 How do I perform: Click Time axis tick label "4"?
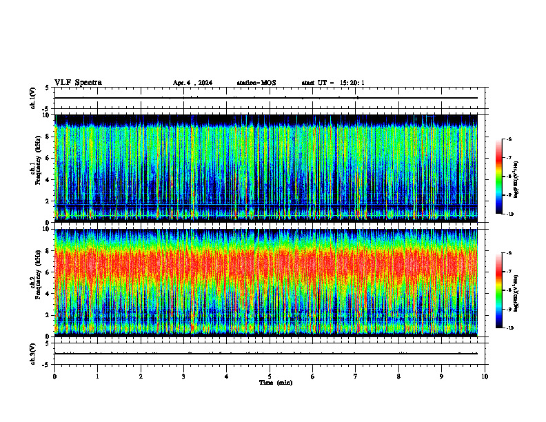point(227,376)
